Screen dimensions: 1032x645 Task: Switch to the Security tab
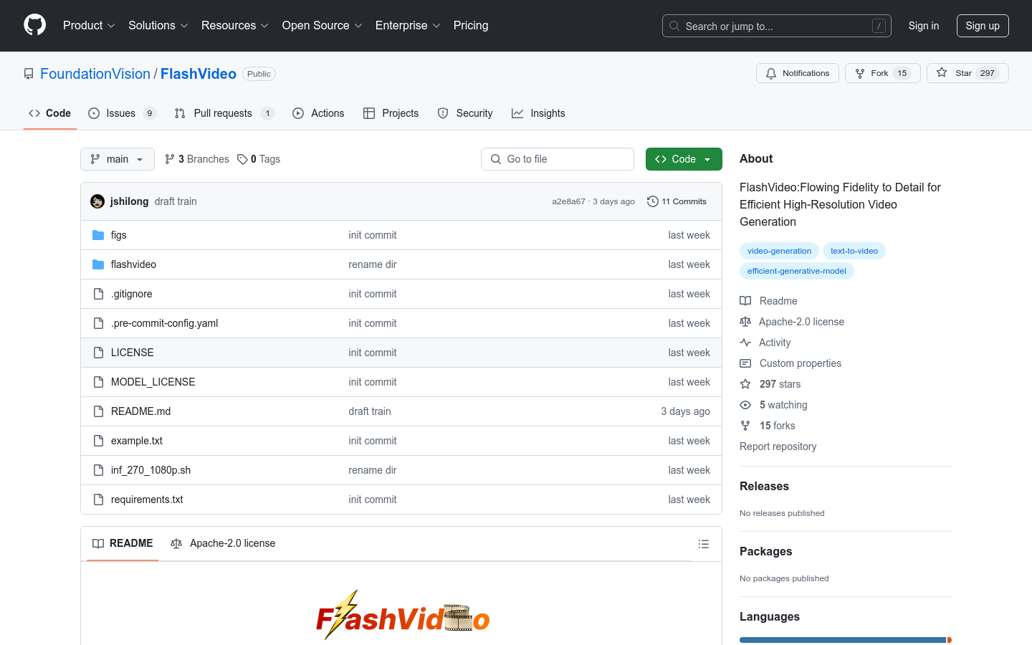pos(465,113)
